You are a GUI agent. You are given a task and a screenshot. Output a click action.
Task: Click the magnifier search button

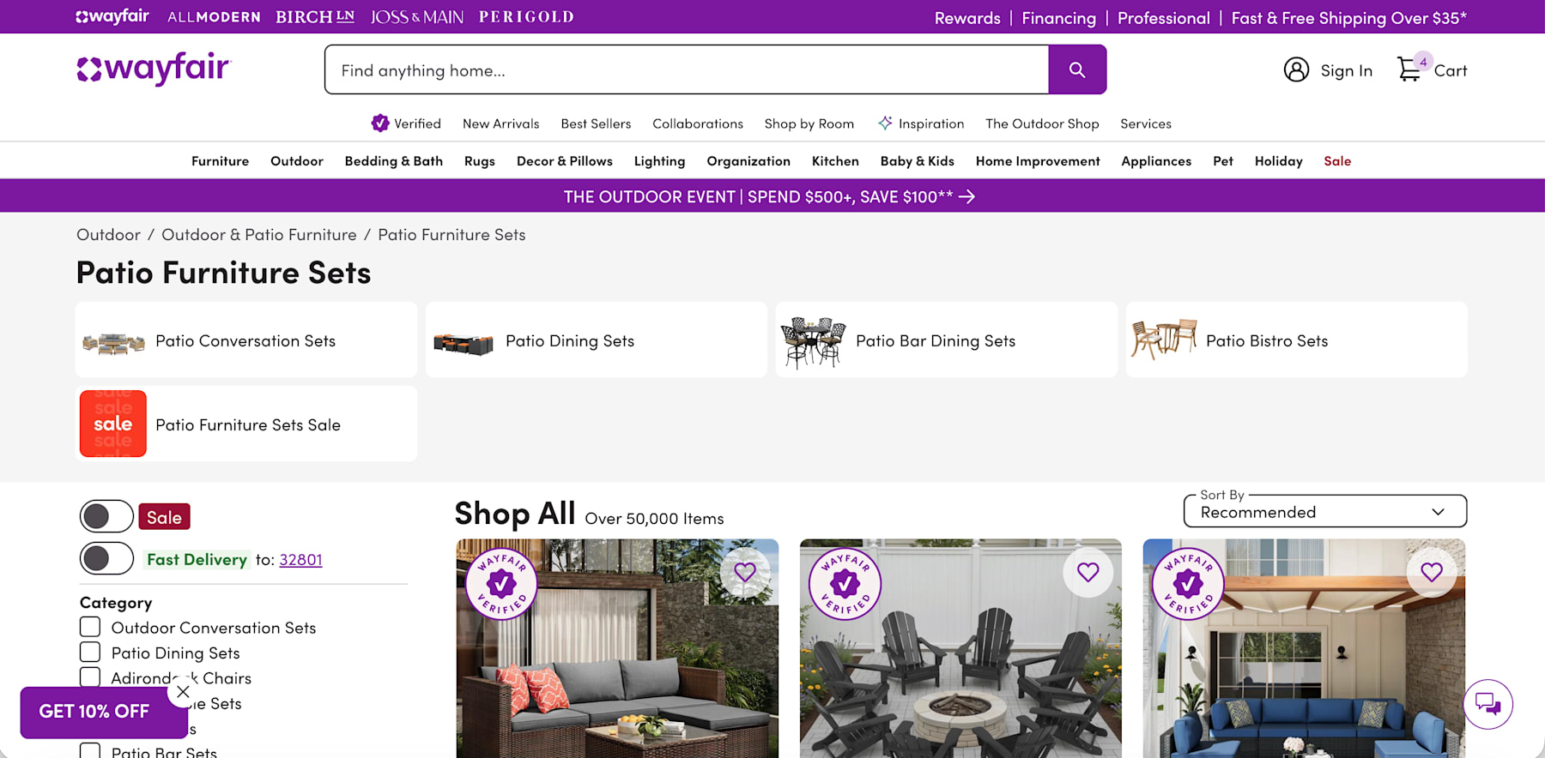[1077, 69]
